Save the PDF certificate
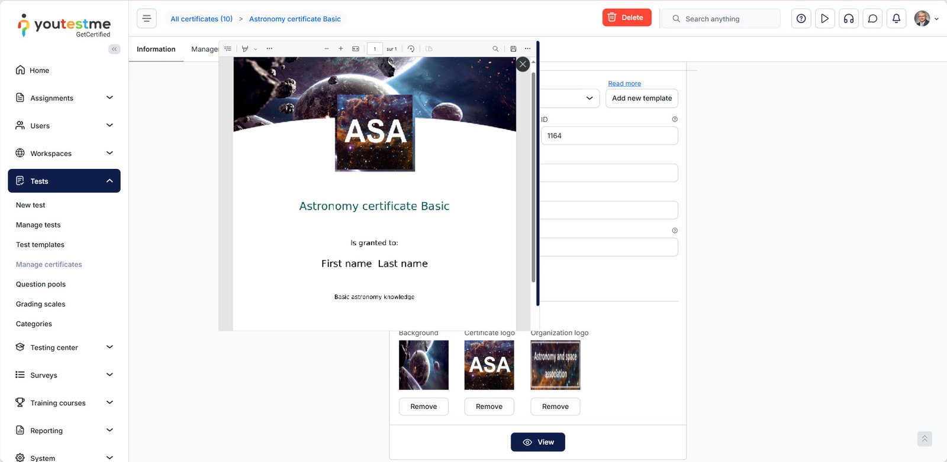Image resolution: width=947 pixels, height=462 pixels. point(513,48)
